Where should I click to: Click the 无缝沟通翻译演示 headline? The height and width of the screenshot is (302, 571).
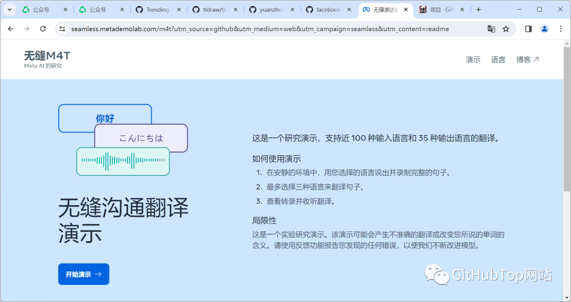click(123, 221)
